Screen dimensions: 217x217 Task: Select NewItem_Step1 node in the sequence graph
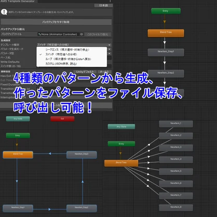point(166,52)
